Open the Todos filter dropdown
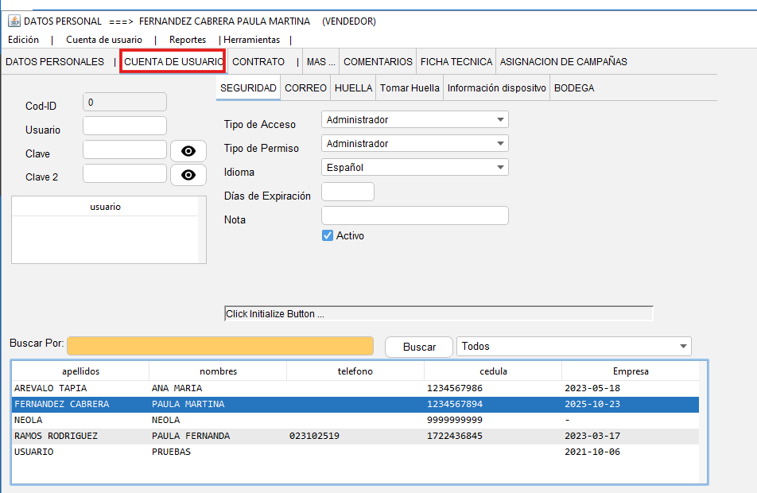757x493 pixels. 682,347
